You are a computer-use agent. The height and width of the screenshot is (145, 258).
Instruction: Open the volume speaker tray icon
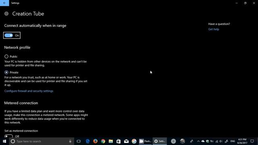click(221, 141)
